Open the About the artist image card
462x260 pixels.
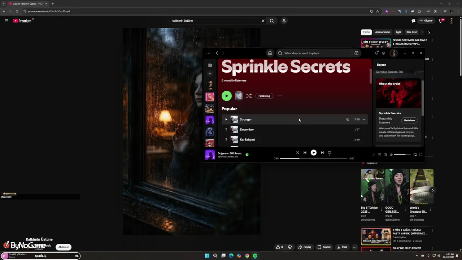tap(398, 93)
